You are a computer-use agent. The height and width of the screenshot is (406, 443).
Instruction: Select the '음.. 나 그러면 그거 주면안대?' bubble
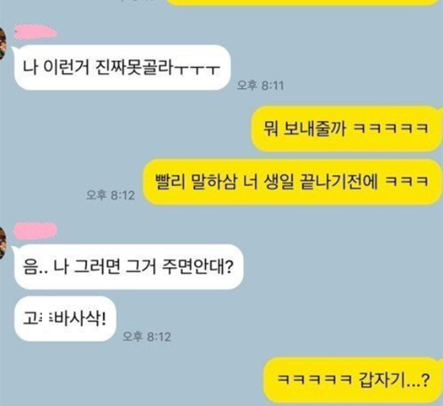pos(128,266)
